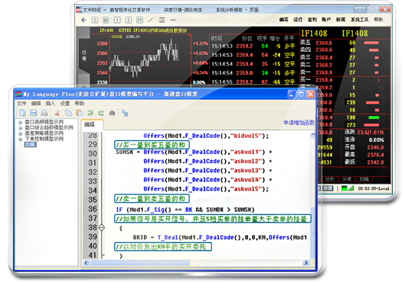Click the back arrow in trading window

(x=84, y=20)
